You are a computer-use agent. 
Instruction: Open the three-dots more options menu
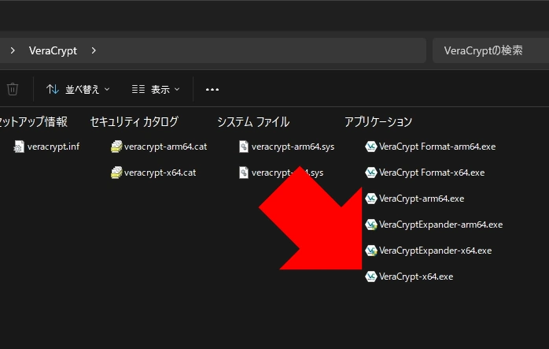[x=212, y=90]
